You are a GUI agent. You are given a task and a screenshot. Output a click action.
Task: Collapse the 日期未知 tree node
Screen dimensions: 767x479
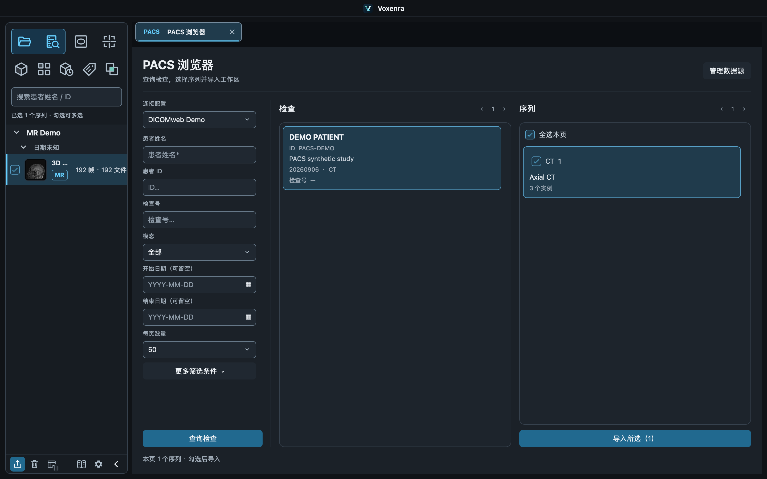click(x=23, y=147)
